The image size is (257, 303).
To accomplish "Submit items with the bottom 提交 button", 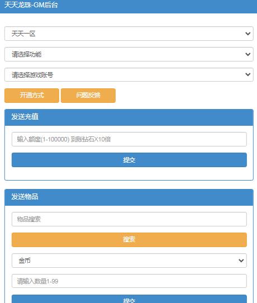I will (129, 299).
